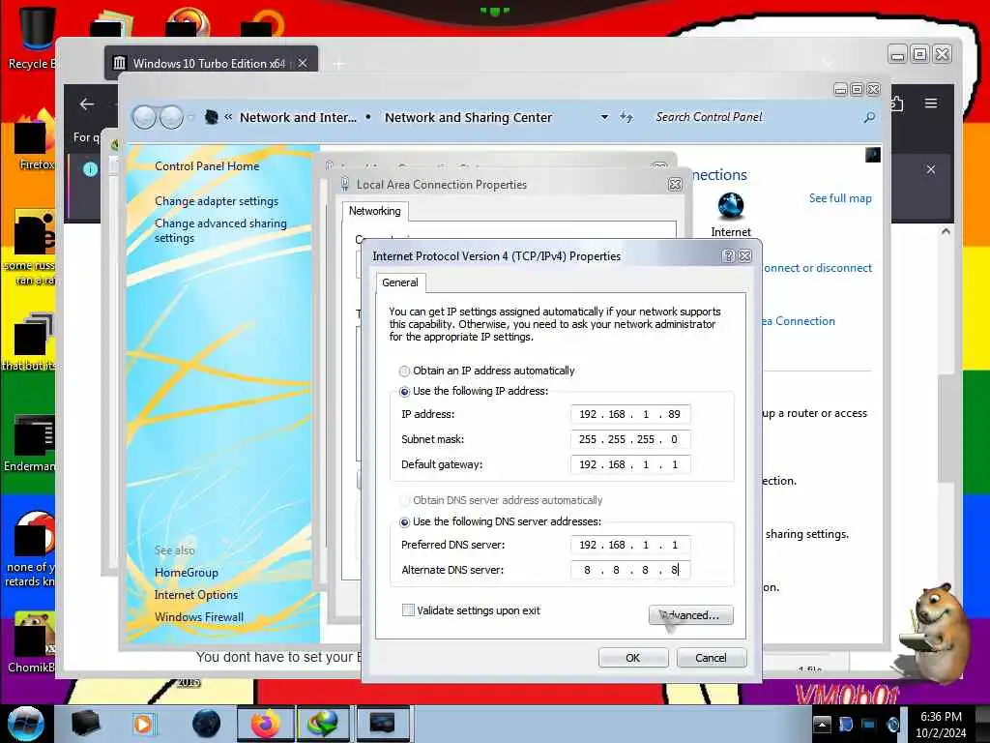
Task: Click the first black taskbar icon
Action: (85, 724)
